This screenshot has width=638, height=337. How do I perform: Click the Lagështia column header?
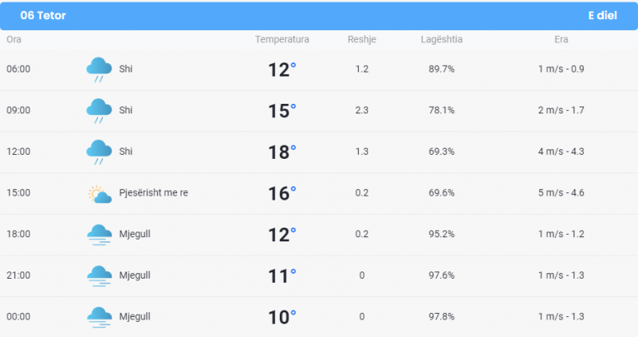(442, 39)
